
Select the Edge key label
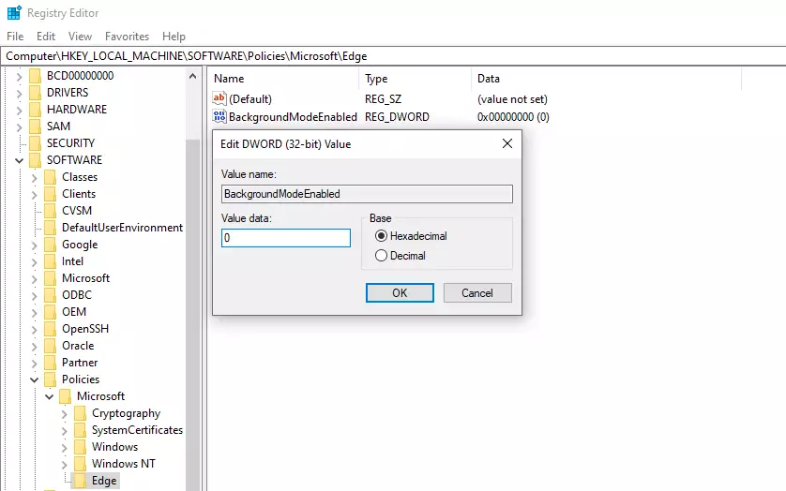[x=104, y=481]
